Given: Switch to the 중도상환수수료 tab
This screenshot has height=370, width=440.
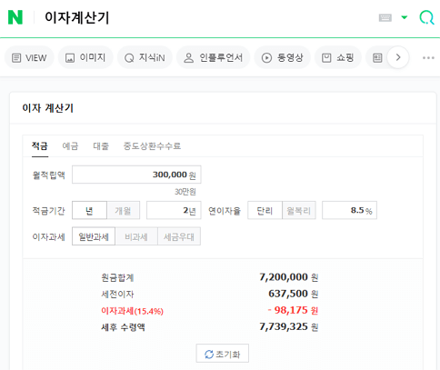Looking at the screenshot, I should pos(152,146).
